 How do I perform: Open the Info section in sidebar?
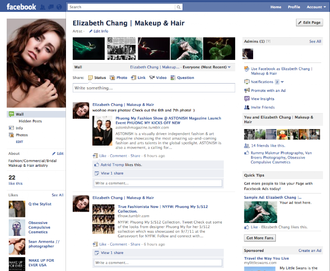tap(19, 128)
